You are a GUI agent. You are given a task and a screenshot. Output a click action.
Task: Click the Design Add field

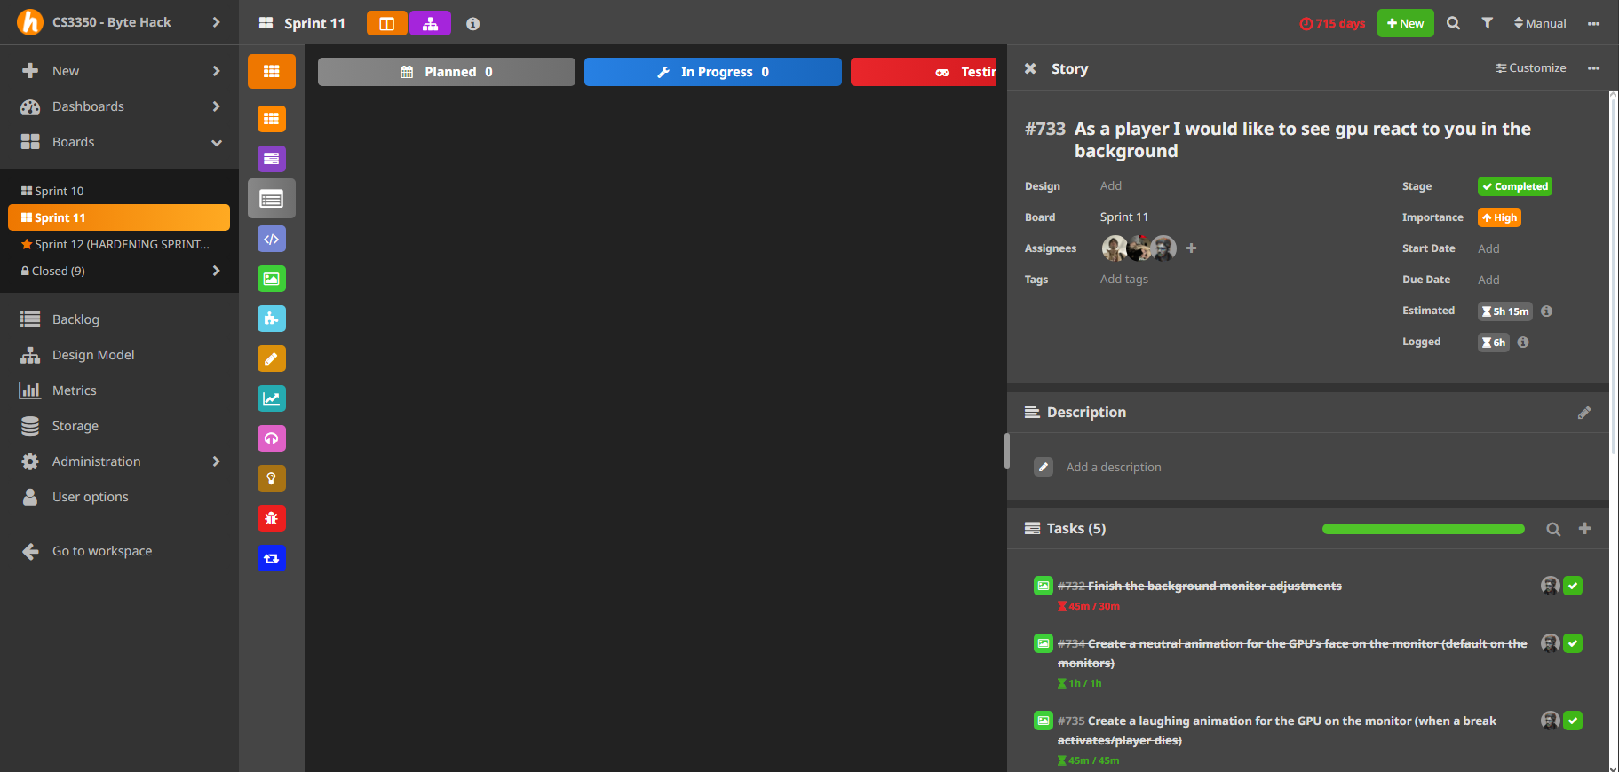click(x=1111, y=186)
